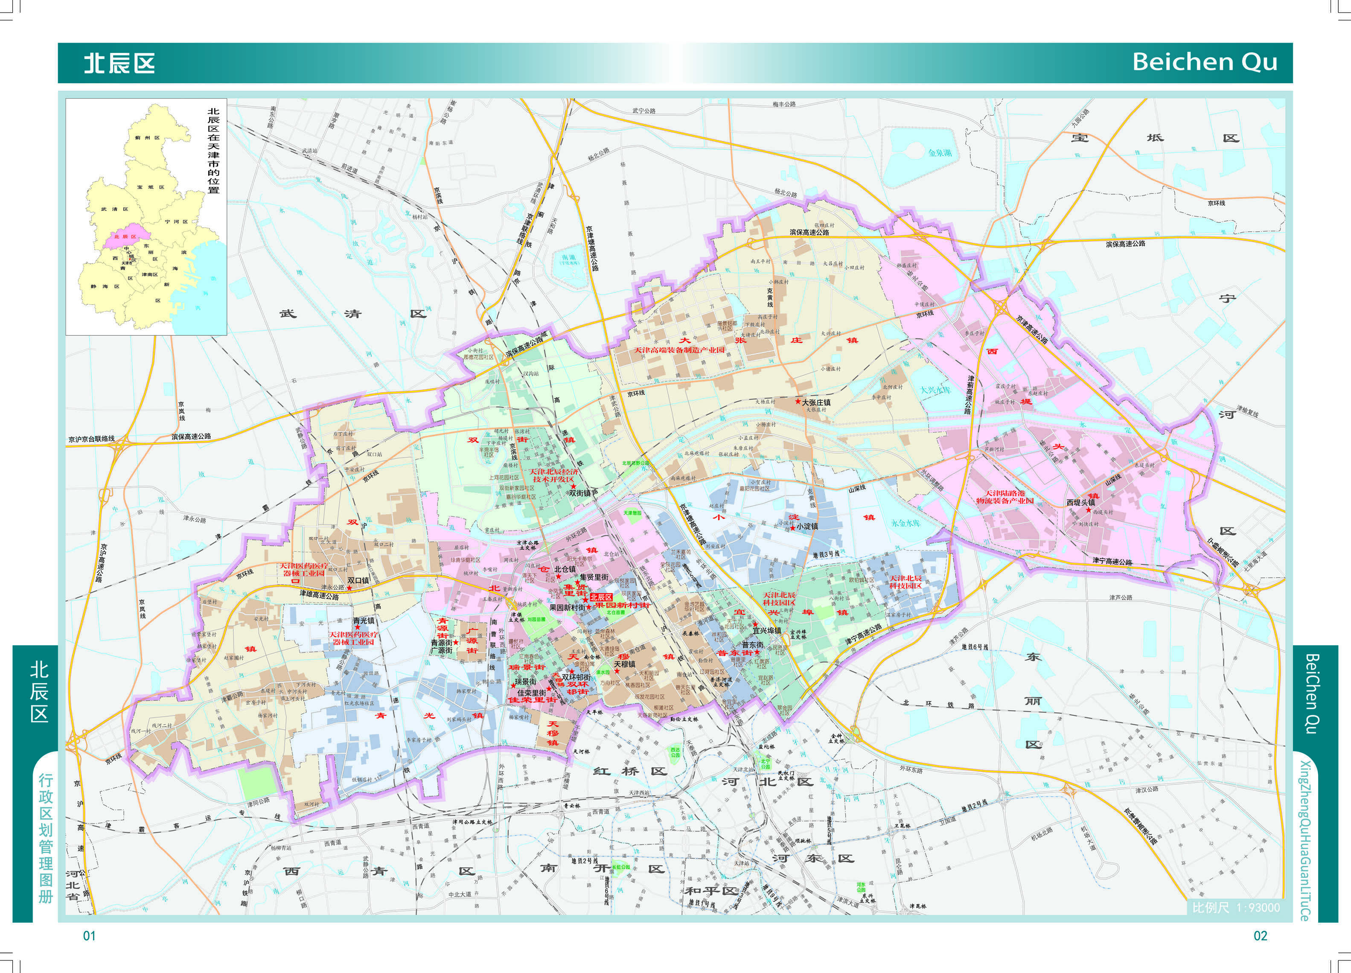
Task: Click the 永金水库 reservoir label
Action: pyautogui.click(x=906, y=523)
